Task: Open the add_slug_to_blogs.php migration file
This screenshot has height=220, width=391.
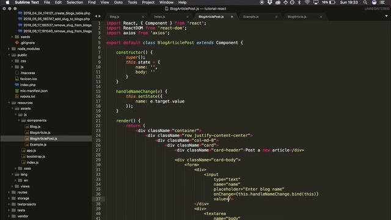Action: [x=57, y=19]
